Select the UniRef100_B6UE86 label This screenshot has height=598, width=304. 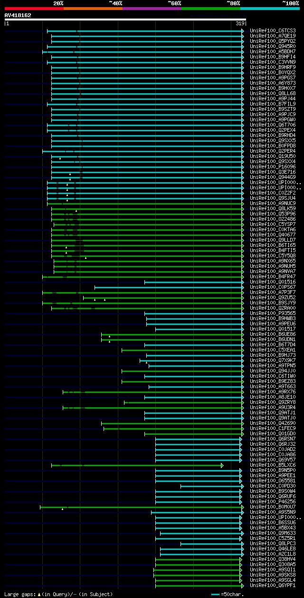273,334
